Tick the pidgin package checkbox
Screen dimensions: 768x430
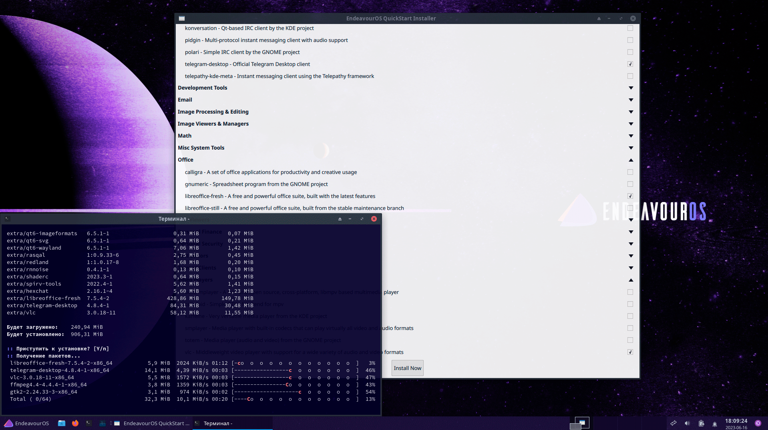coord(630,40)
